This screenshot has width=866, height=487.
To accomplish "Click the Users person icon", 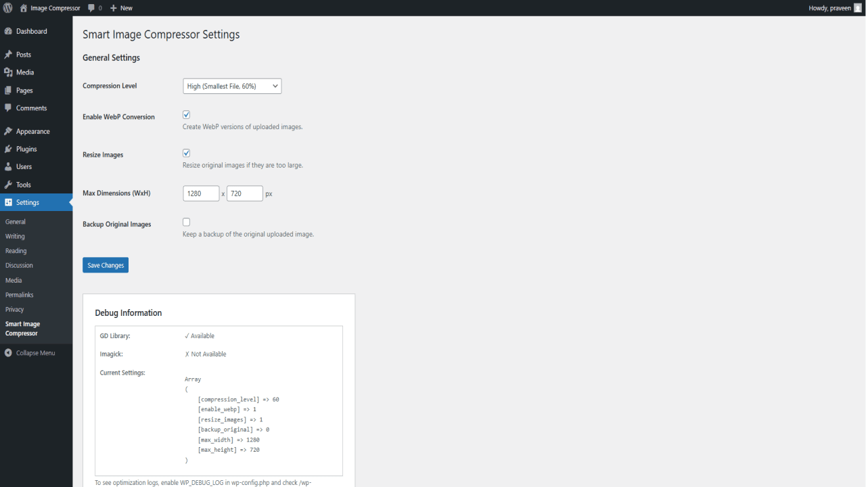I will (8, 166).
